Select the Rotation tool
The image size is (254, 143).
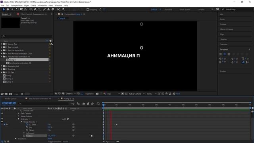pos(17,10)
